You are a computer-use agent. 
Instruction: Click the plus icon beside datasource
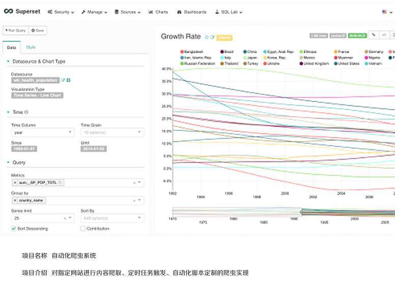click(x=69, y=80)
